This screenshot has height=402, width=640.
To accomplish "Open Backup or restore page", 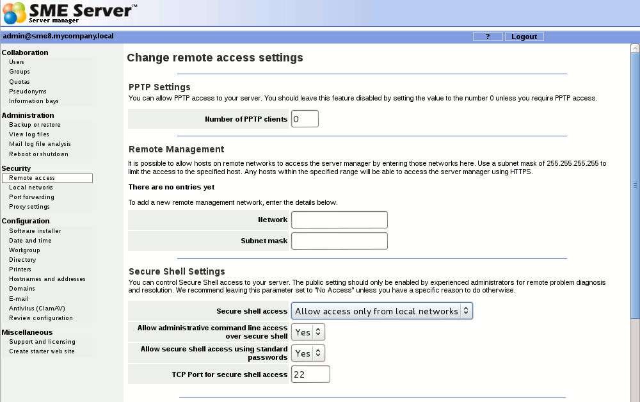I will point(35,125).
